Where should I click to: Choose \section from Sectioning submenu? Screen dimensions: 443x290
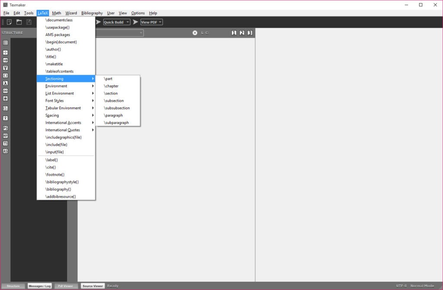pos(118,94)
